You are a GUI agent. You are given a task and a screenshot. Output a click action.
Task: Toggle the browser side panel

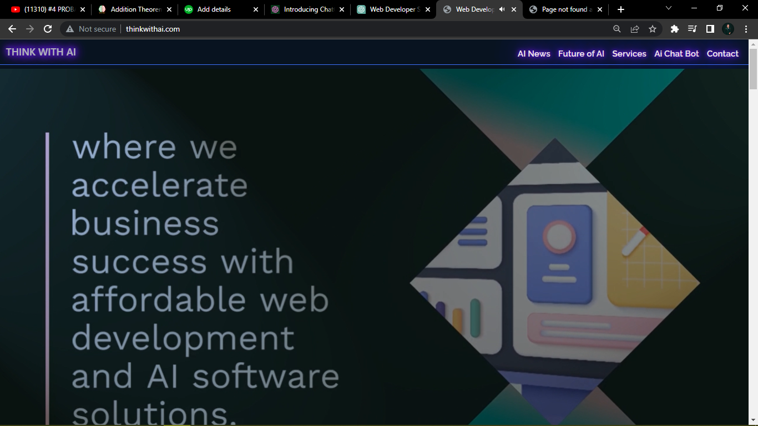click(710, 29)
